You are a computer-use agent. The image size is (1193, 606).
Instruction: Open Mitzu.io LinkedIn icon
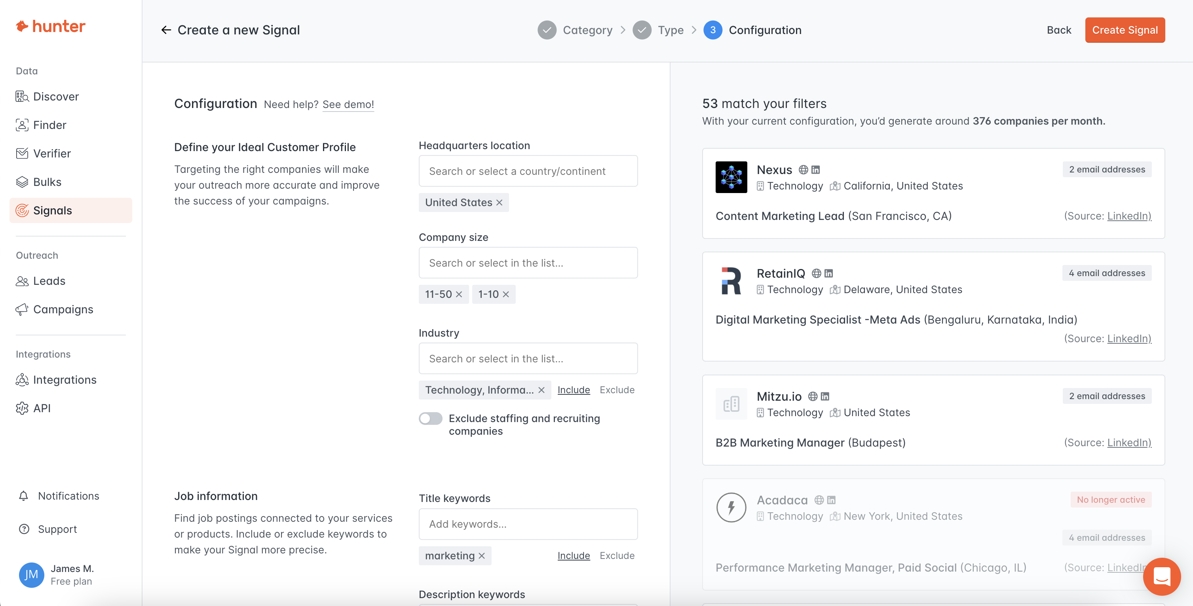[x=825, y=397]
